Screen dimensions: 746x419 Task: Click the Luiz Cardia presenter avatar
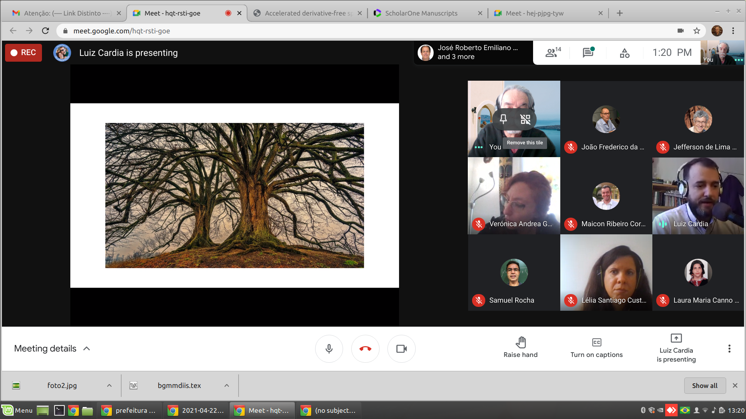point(62,52)
